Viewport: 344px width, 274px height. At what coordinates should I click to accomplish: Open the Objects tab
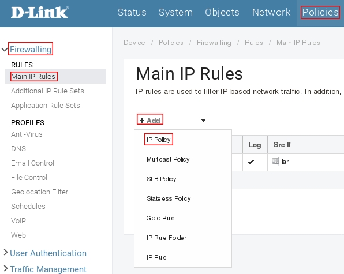tap(222, 12)
